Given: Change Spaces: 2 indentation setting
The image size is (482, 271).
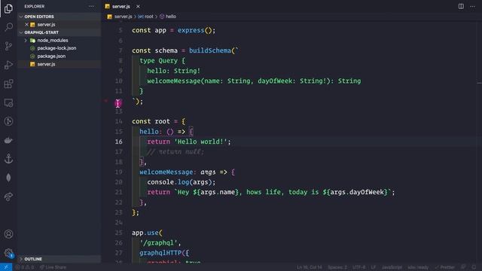Looking at the screenshot, I should (x=337, y=267).
